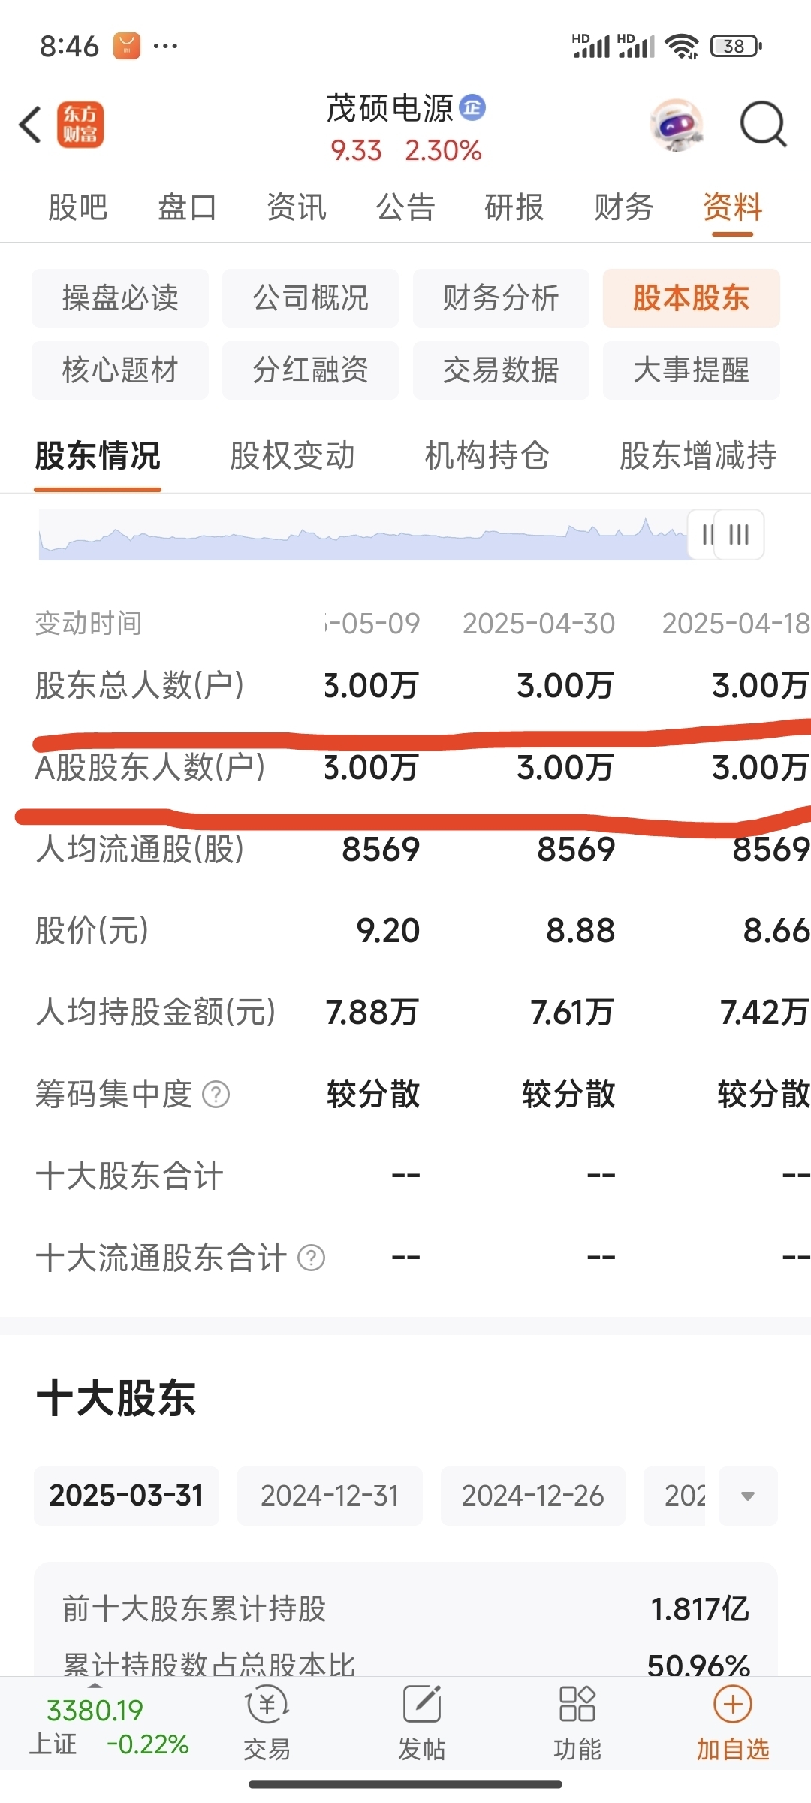Switch to the 研报 tab
This screenshot has width=811, height=1803.
514,207
